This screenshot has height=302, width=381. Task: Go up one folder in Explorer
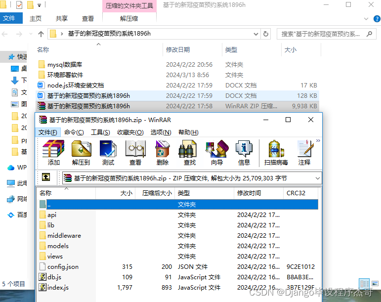coord(41,34)
